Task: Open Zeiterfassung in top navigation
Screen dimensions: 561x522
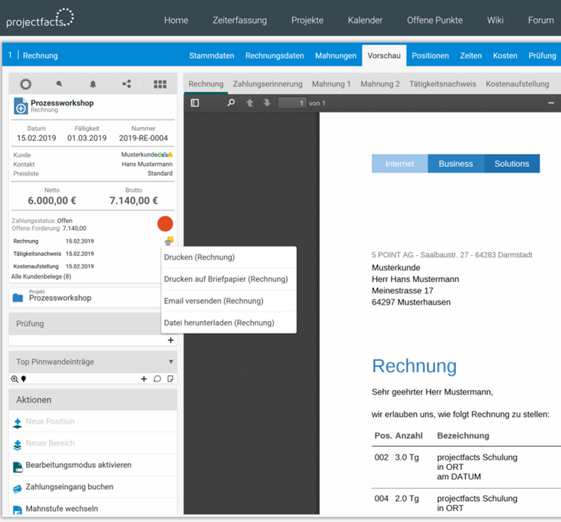Action: (240, 20)
